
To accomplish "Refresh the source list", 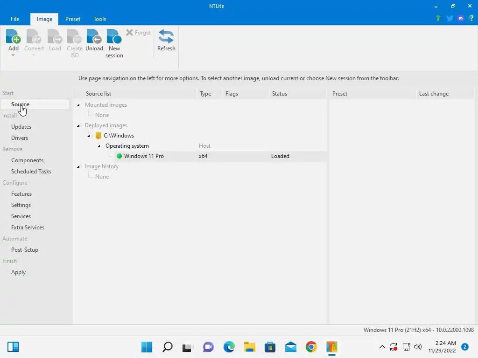I will [166, 40].
